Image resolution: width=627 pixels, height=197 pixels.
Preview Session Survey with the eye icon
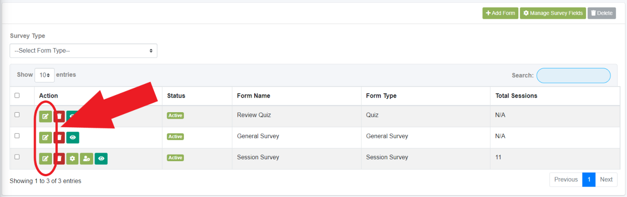(101, 159)
